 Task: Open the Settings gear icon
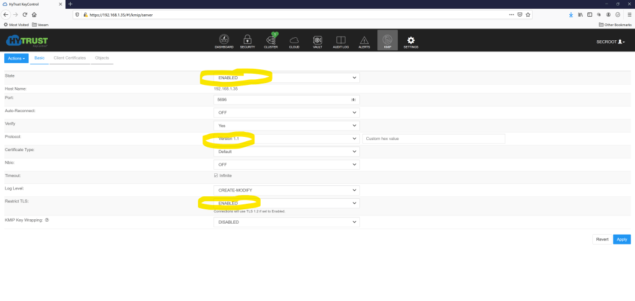coord(410,40)
